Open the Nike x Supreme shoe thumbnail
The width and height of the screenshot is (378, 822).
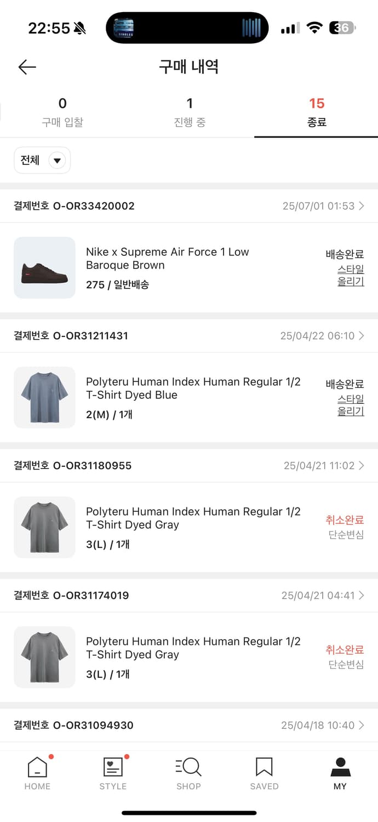(x=44, y=267)
